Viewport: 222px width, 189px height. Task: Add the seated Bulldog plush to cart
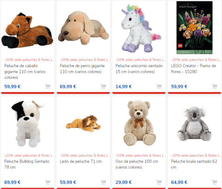pos(48,182)
